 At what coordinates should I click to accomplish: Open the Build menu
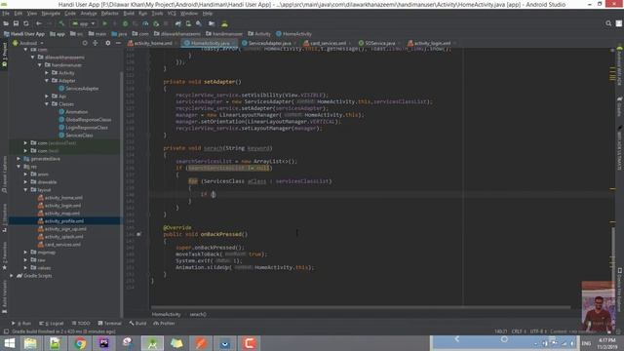[x=129, y=13]
